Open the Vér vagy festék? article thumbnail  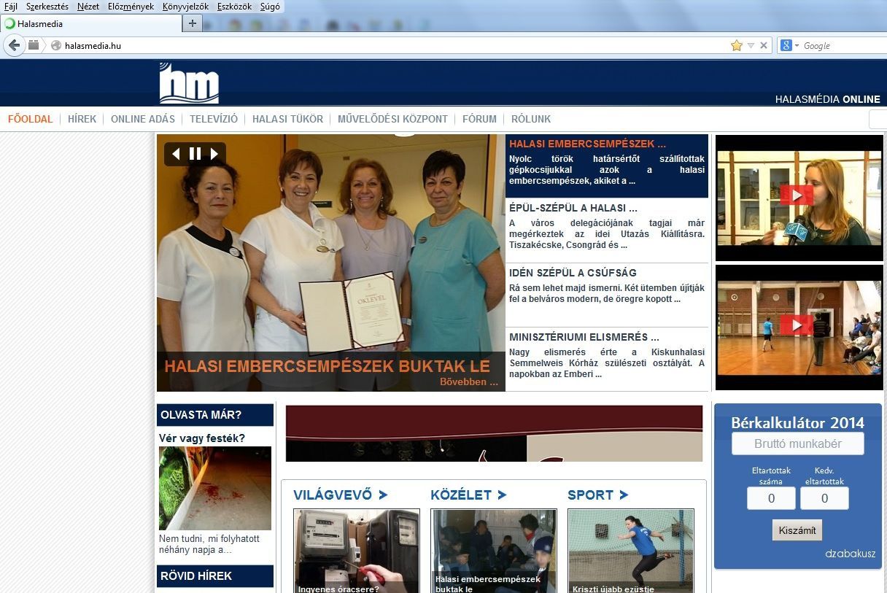tap(214, 488)
